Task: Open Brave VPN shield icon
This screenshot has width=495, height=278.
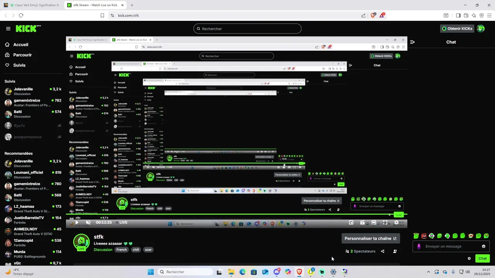Action: click(x=481, y=15)
